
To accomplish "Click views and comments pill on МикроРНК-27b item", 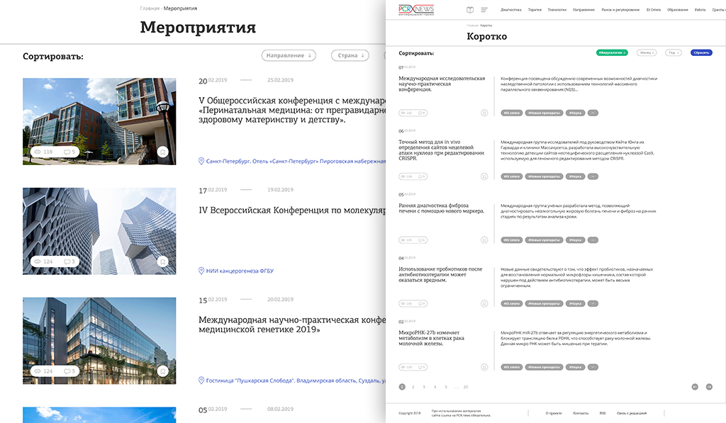I will point(413,367).
